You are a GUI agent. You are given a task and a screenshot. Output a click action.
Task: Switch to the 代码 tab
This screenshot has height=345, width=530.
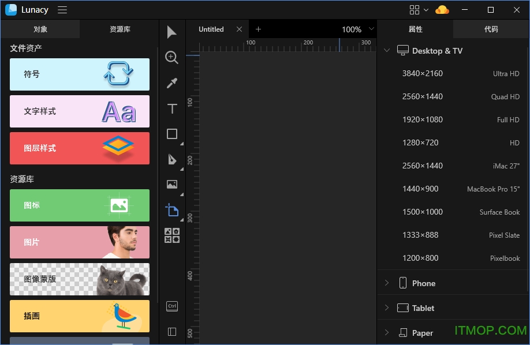tap(491, 29)
